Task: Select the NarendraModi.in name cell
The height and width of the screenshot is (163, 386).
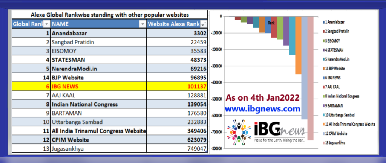Action: pos(98,69)
